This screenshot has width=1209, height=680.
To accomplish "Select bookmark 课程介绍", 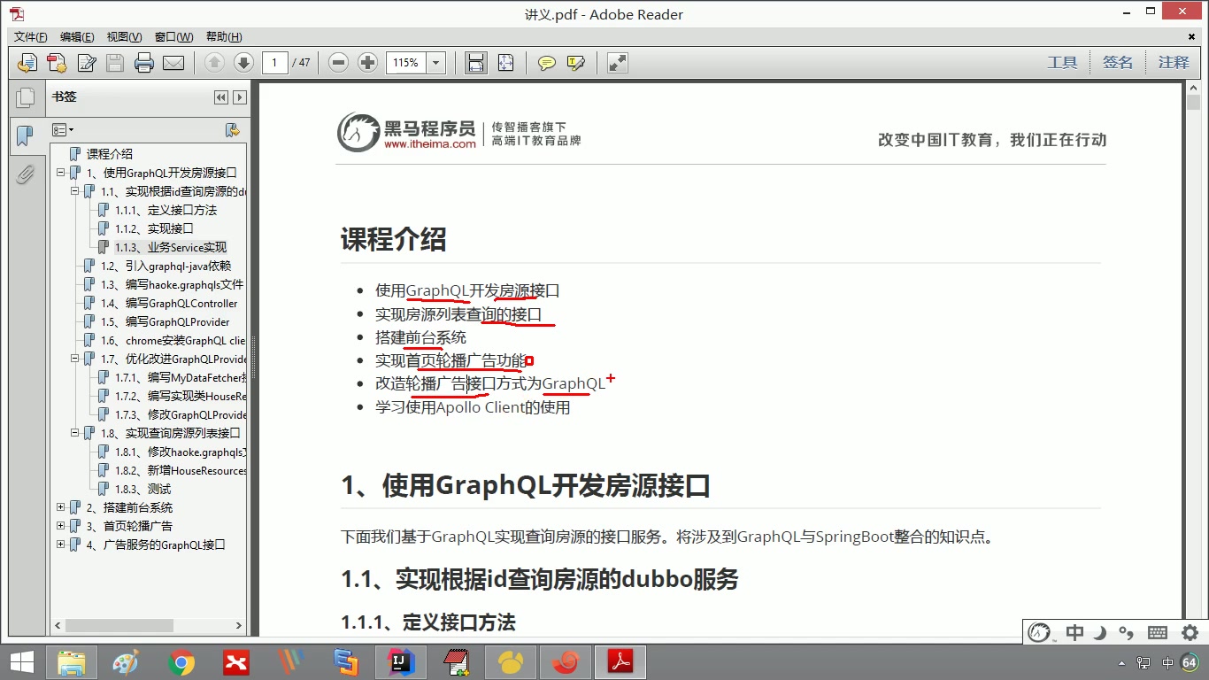I will click(x=110, y=154).
